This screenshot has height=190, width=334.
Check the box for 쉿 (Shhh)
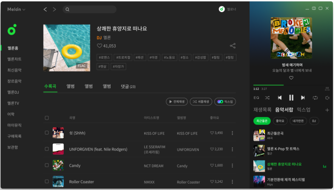pos(47,133)
